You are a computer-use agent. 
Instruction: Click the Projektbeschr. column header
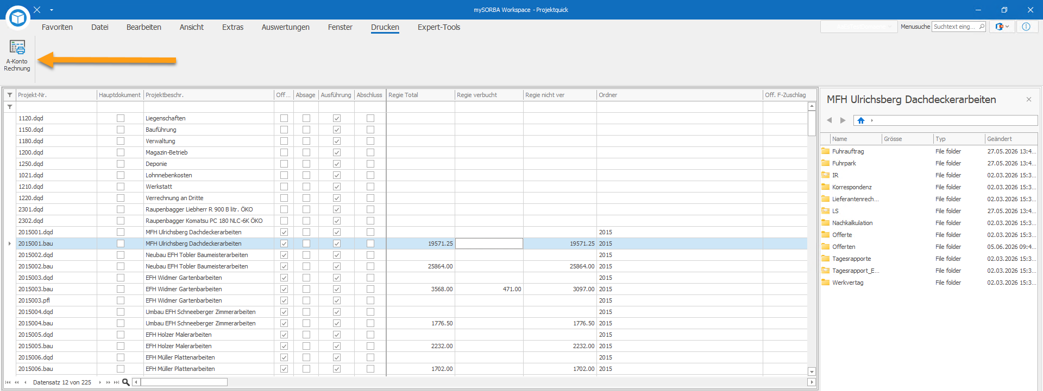point(209,95)
